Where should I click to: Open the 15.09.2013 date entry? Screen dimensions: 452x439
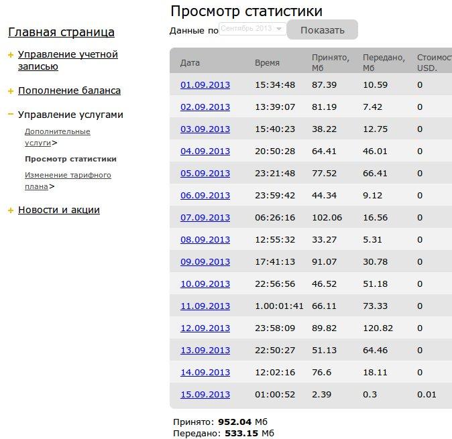coord(205,394)
